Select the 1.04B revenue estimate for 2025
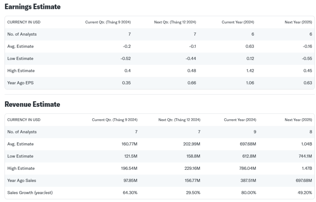 pyautogui.click(x=306, y=144)
